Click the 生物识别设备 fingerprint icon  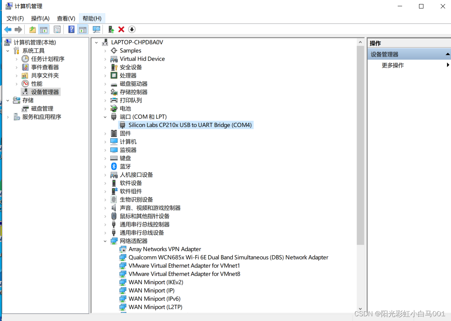click(x=114, y=200)
